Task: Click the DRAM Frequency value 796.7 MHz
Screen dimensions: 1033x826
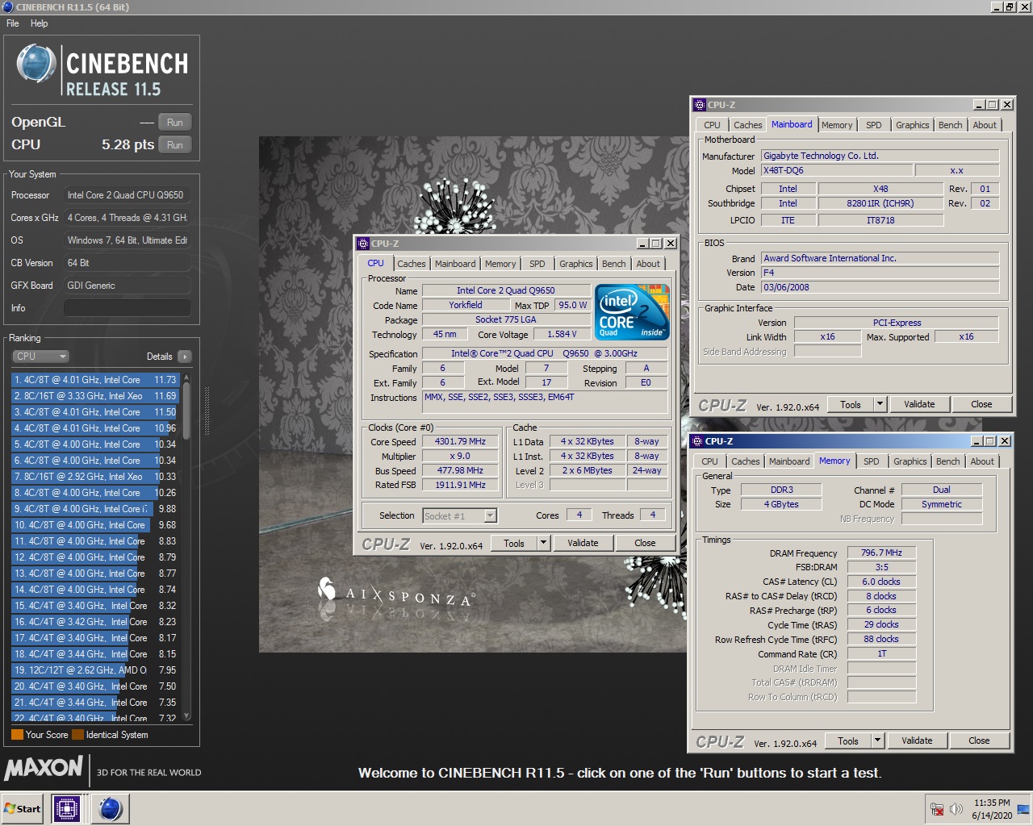Action: pyautogui.click(x=881, y=553)
